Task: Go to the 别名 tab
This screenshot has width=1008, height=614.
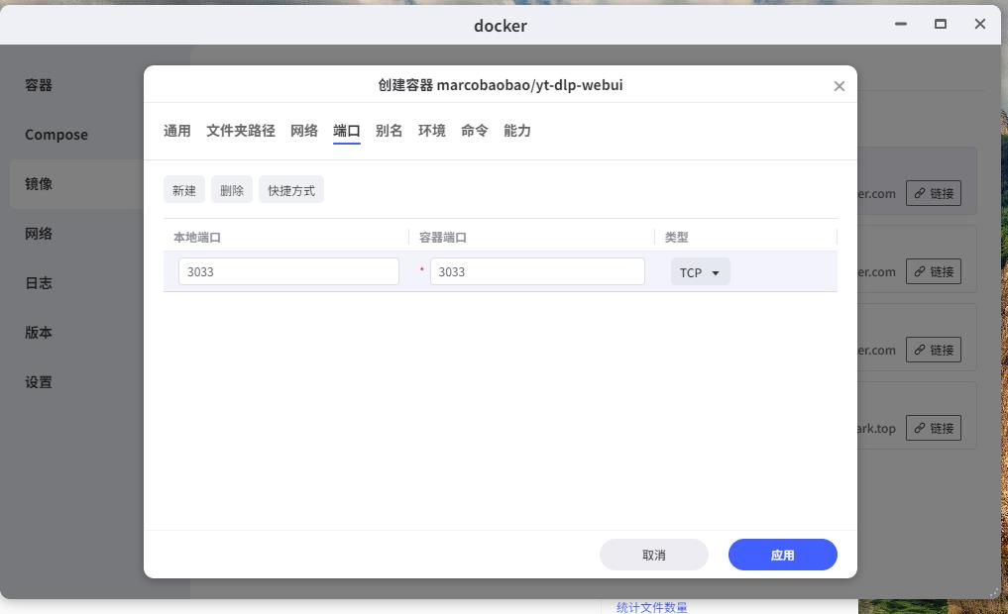Action: click(x=389, y=131)
